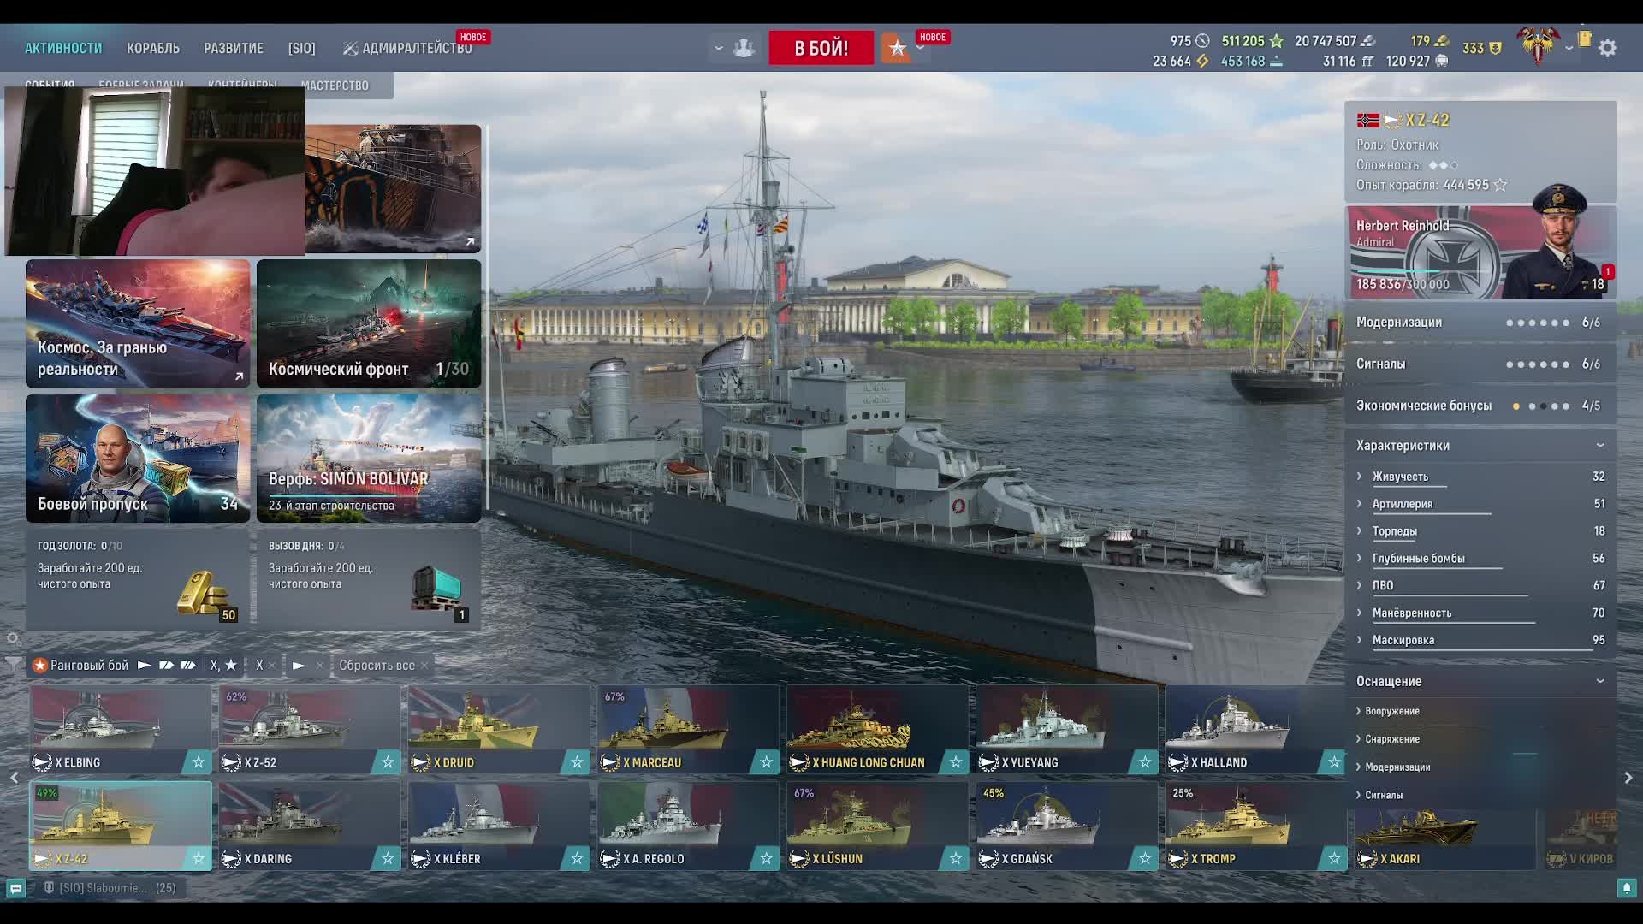This screenshot has height=924, width=1643.
Task: Select the X KLÉBER ship thumbnail
Action: (498, 820)
